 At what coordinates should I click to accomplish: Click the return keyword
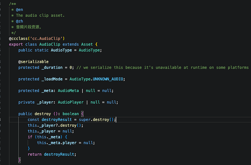point(35,154)
